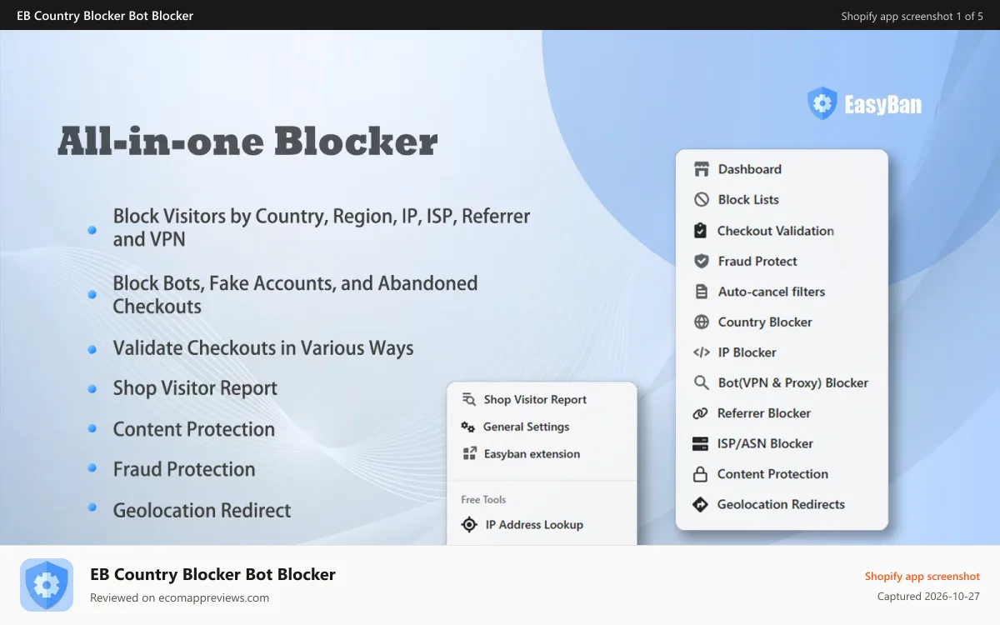Click the IP Blocker code brackets icon
Image resolution: width=1000 pixels, height=625 pixels.
(701, 352)
